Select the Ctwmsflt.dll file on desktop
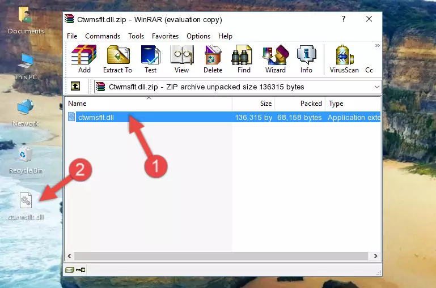Image resolution: width=436 pixels, height=288 pixels. 26,207
